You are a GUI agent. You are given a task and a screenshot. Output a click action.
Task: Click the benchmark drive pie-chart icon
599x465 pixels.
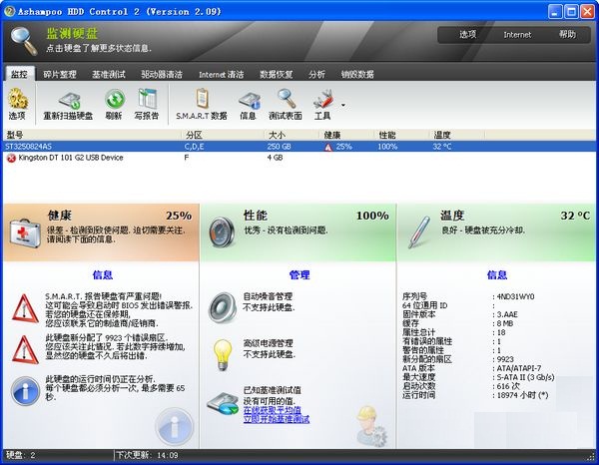tap(223, 405)
